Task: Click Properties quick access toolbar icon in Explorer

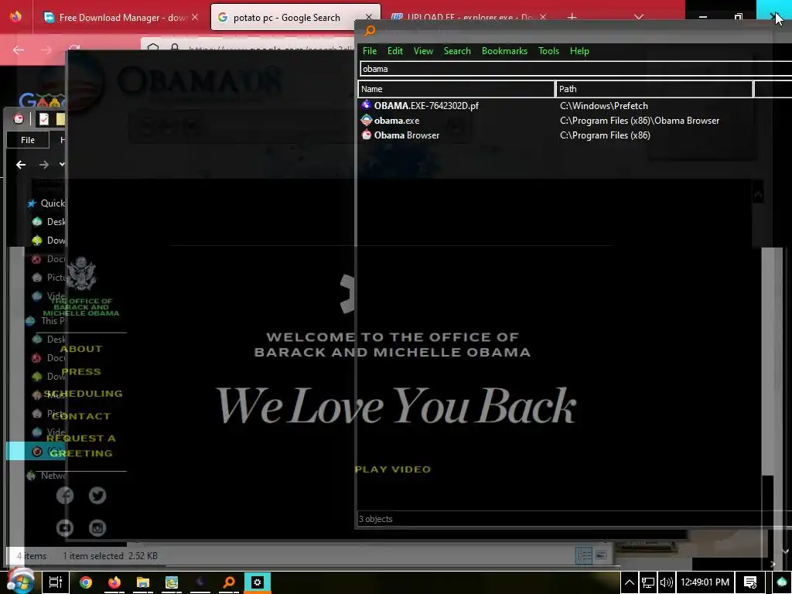Action: tap(44, 118)
